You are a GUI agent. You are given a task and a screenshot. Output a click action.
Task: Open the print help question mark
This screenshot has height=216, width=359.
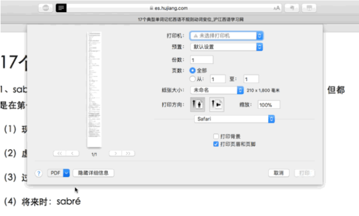point(39,173)
